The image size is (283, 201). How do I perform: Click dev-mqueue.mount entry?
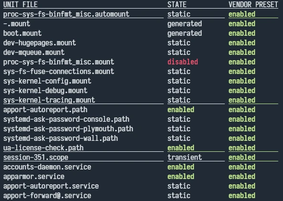tap(34, 53)
